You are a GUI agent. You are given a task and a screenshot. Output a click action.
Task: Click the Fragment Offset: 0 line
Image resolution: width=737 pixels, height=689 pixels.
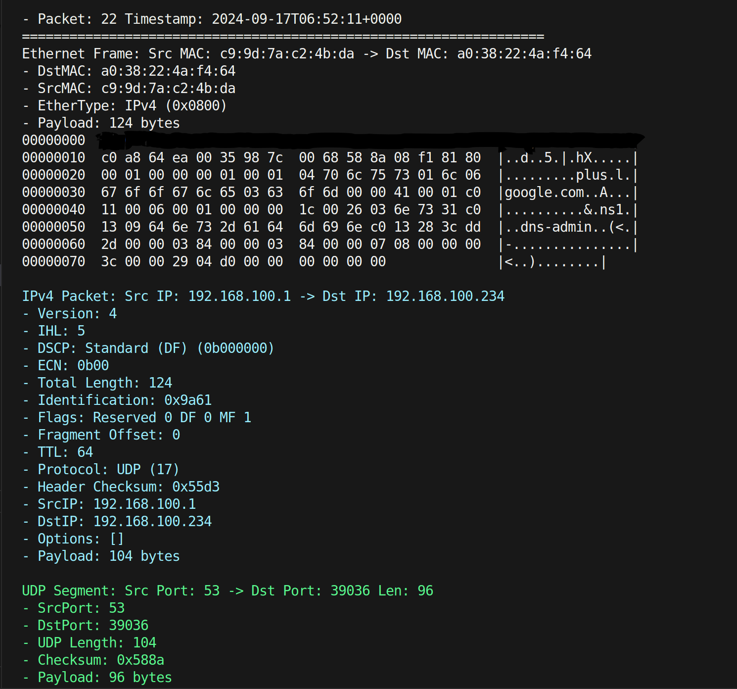101,435
